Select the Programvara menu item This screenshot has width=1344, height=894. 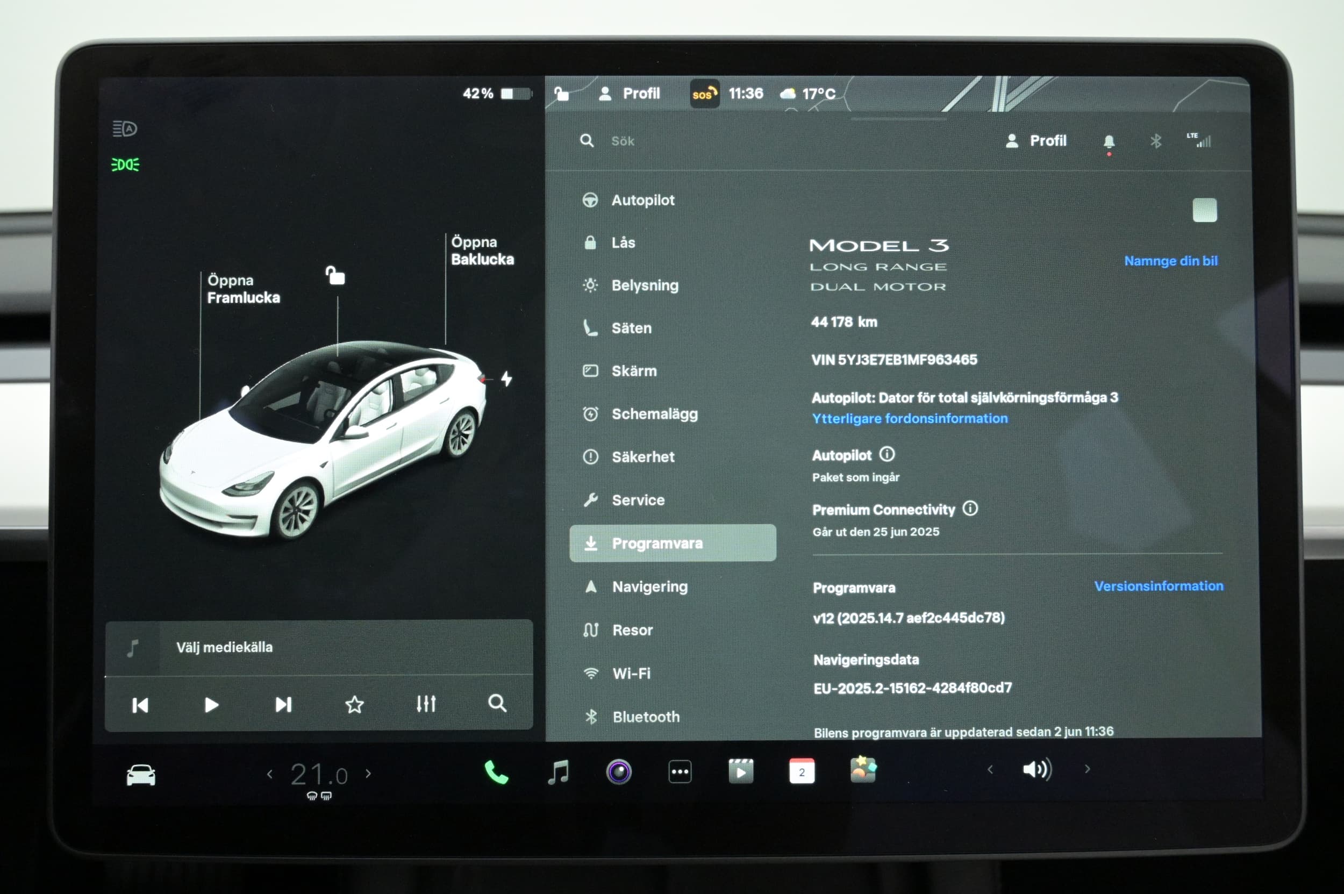(x=673, y=543)
